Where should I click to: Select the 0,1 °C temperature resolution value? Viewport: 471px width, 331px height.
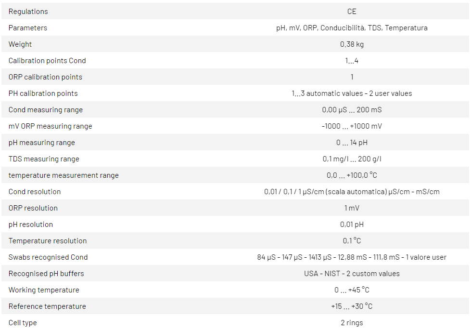tap(352, 241)
